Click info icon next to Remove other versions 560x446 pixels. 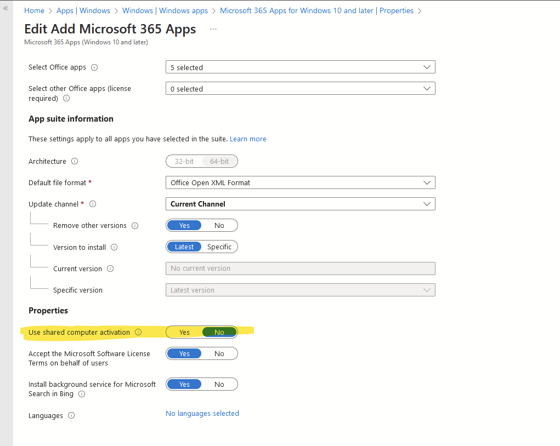(135, 226)
